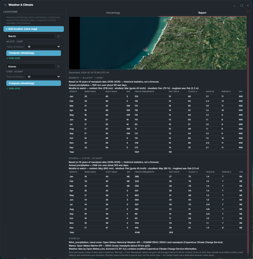Click Add location (click map) button
Viewport: 253px width, 259px height.
[x=33, y=29]
